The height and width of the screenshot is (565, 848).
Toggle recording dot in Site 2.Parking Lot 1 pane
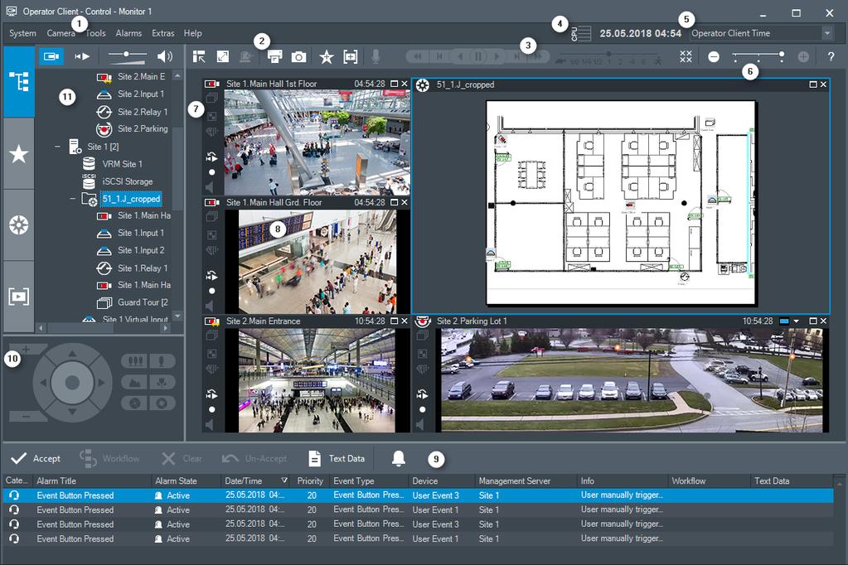(x=423, y=410)
